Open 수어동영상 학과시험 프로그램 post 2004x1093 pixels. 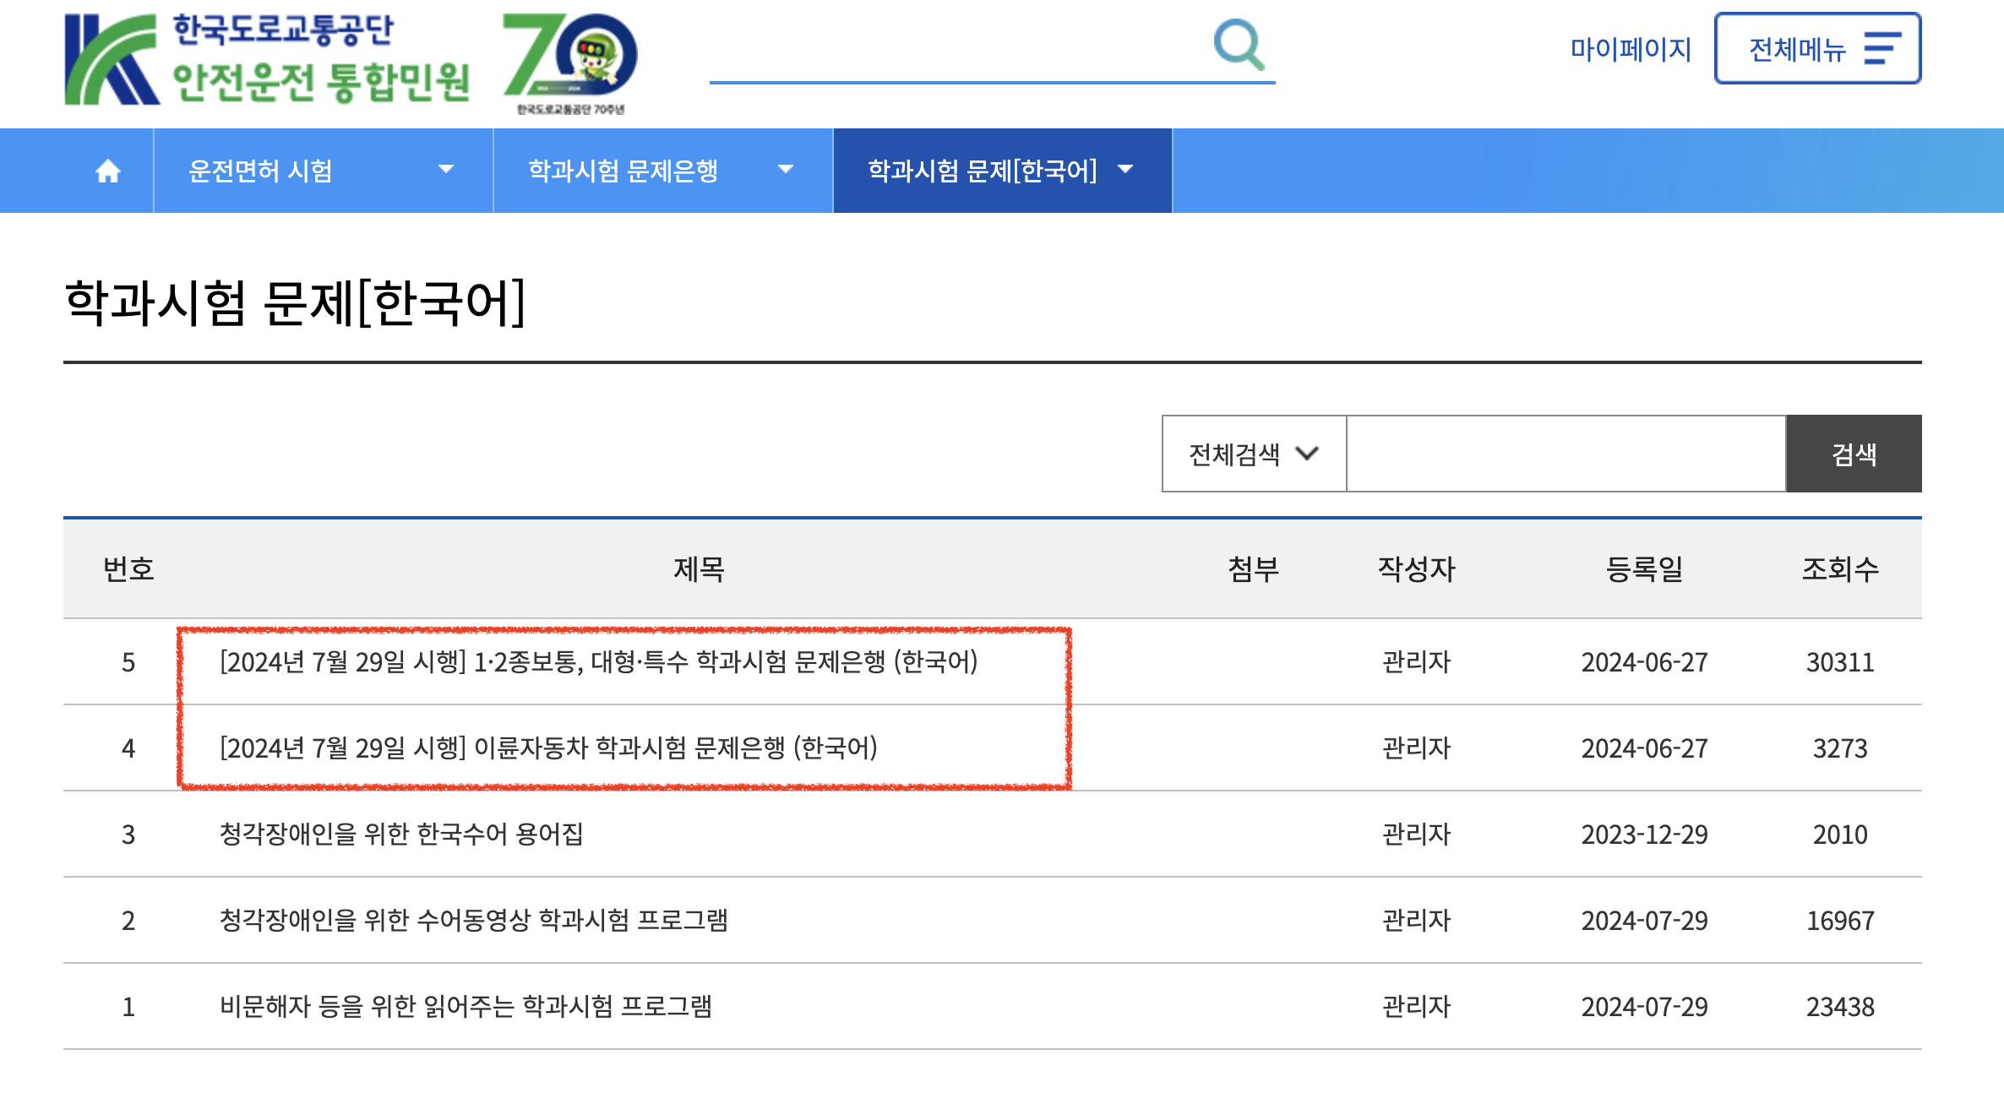click(x=473, y=921)
